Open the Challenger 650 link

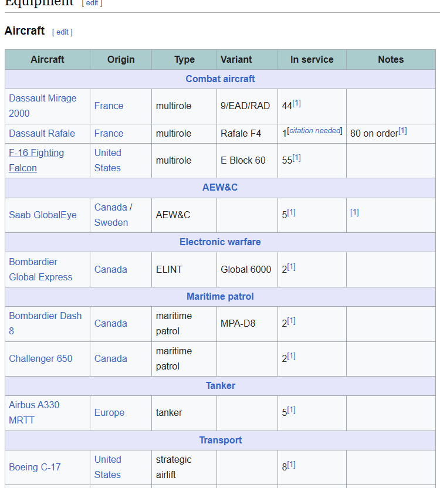point(40,359)
